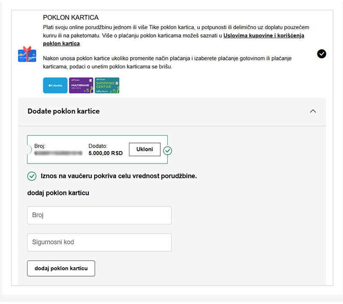The image size is (343, 304).
Task: Open Uslovima kupovine i korišćenja poklon kartica link
Action: pos(264,36)
